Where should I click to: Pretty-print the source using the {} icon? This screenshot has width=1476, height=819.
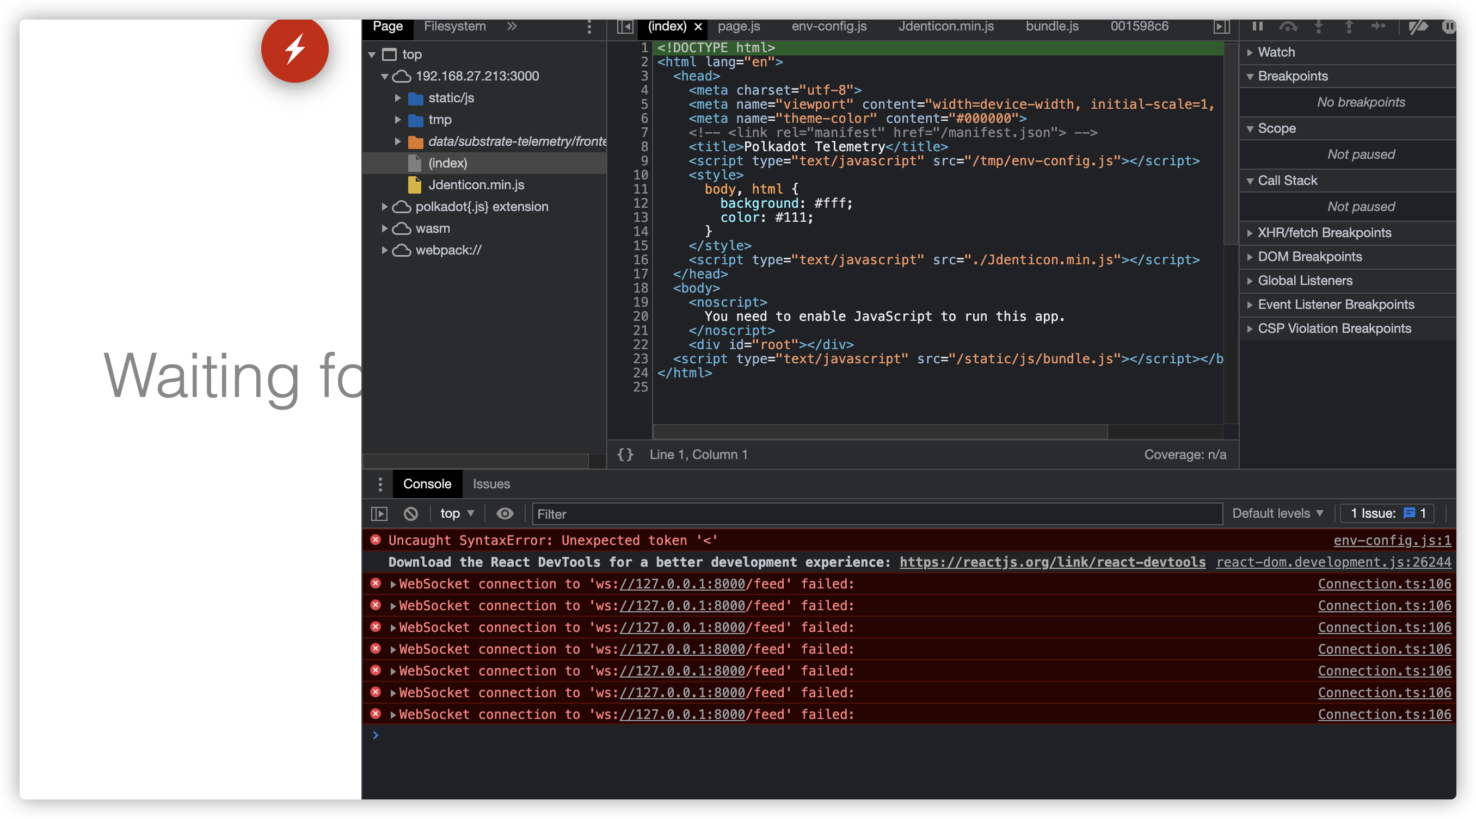click(x=625, y=454)
